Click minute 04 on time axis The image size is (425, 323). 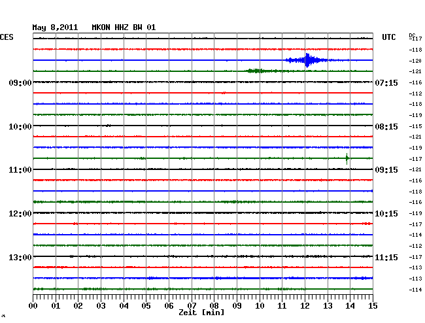124,306
